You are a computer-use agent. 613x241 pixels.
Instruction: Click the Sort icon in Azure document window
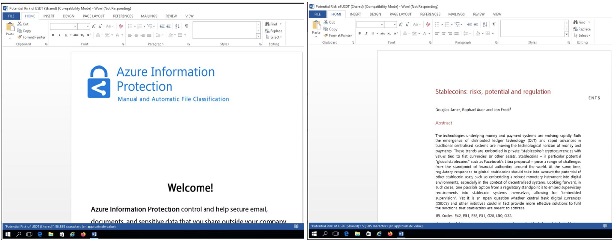[x=178, y=26]
